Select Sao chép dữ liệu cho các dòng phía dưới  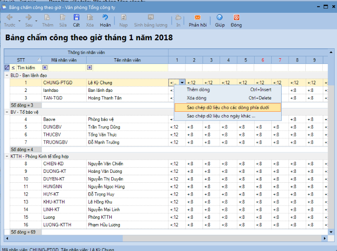coord(228,108)
